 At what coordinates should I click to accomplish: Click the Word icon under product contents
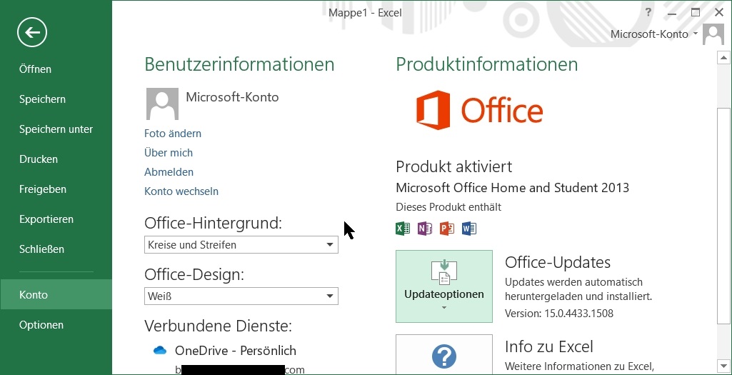tap(469, 229)
